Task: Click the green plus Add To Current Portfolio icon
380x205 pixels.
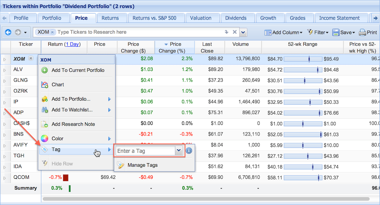Action: click(x=44, y=70)
